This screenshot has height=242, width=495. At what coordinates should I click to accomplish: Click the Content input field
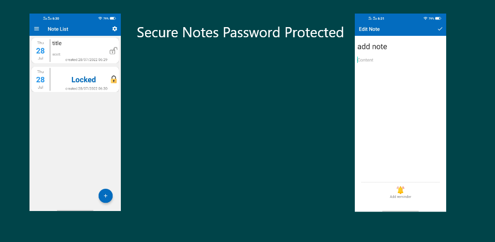pyautogui.click(x=400, y=60)
